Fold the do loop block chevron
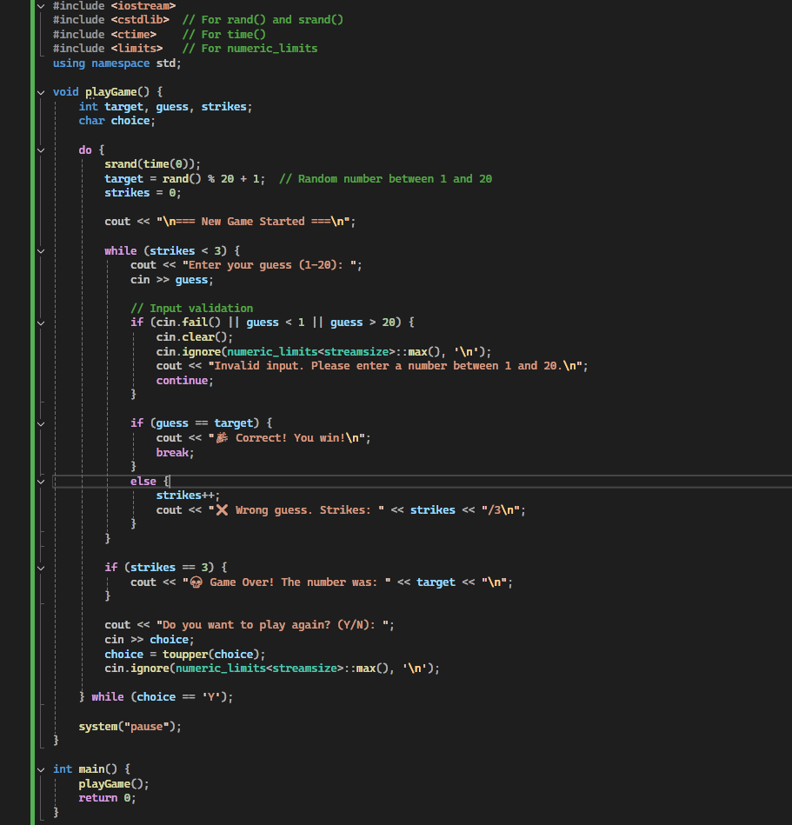792x825 pixels. (x=41, y=150)
